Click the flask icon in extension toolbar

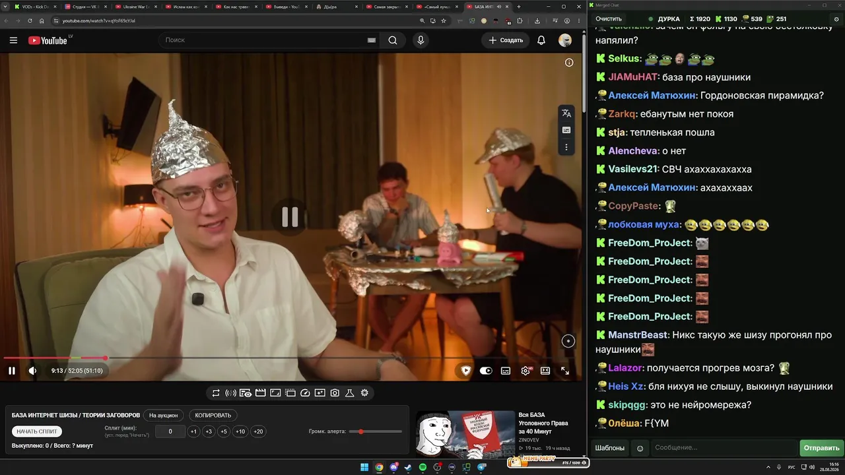350,393
